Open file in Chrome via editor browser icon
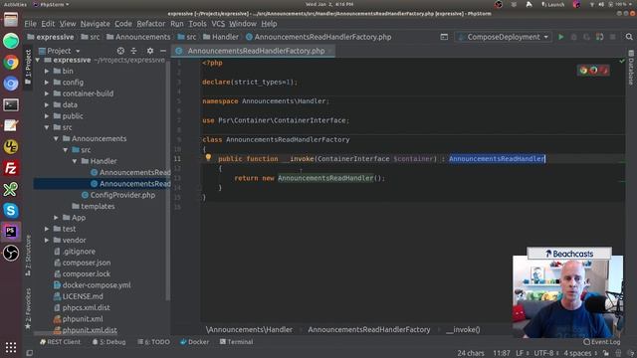 (584, 71)
